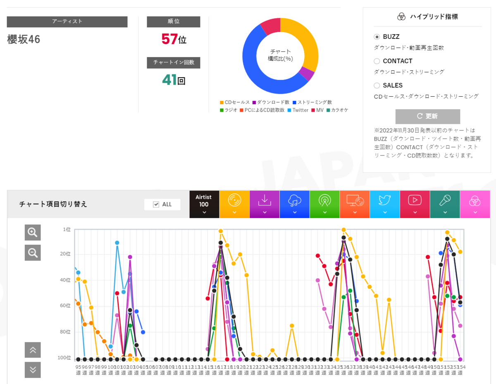Click the 41回 chart-in count
Image resolution: width=496 pixels, height=384 pixels.
[174, 80]
